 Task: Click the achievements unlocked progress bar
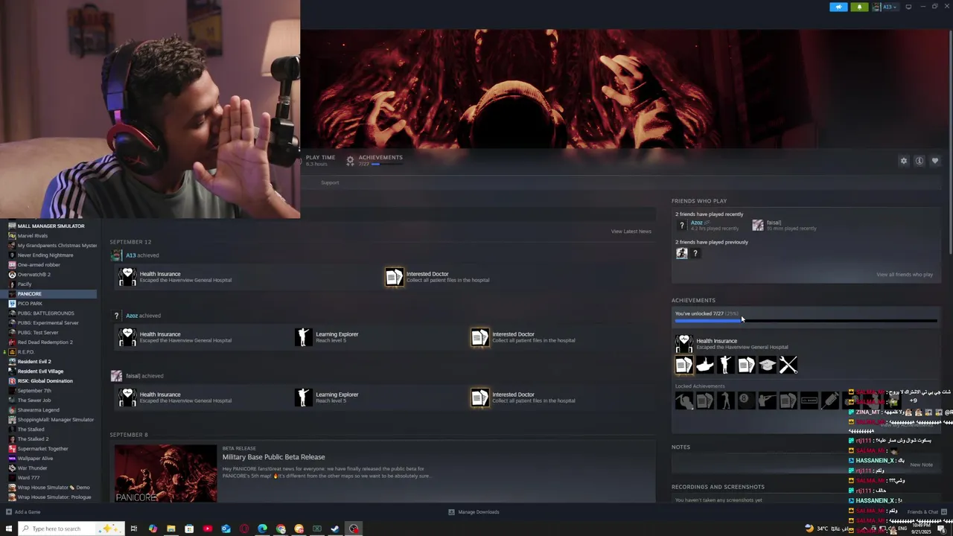pyautogui.click(x=806, y=321)
